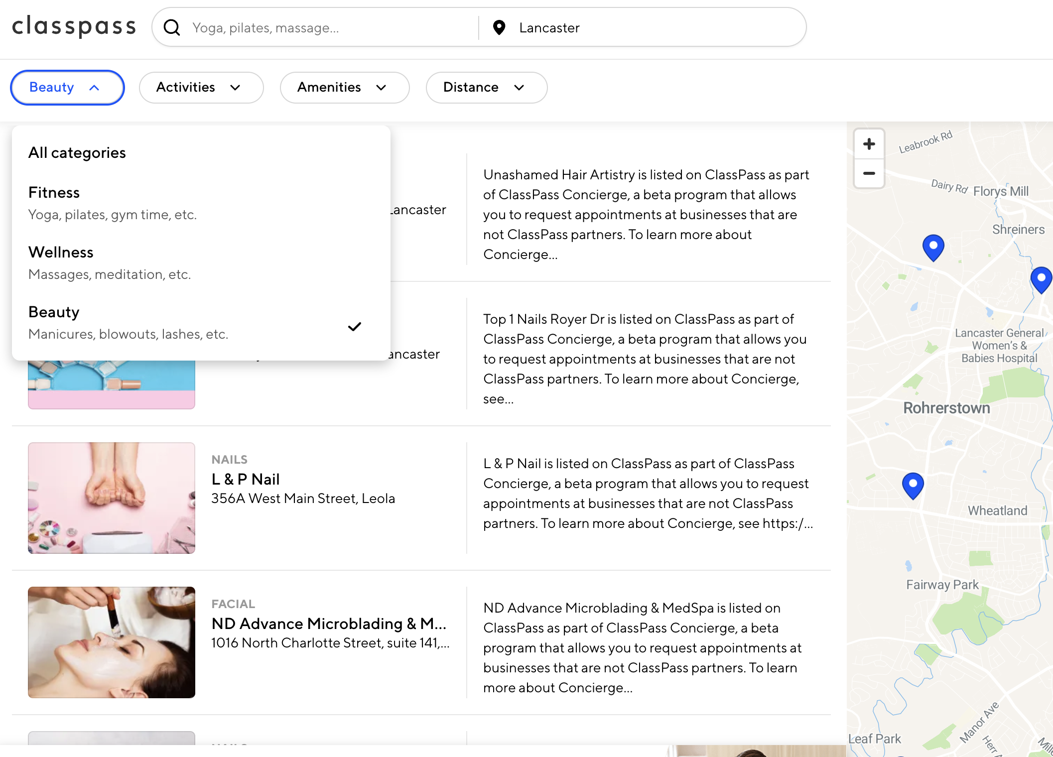Click the location pin icon near Lancaster
The width and height of the screenshot is (1053, 757).
(499, 27)
